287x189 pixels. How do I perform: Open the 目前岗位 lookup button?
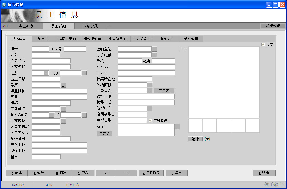click(63, 121)
